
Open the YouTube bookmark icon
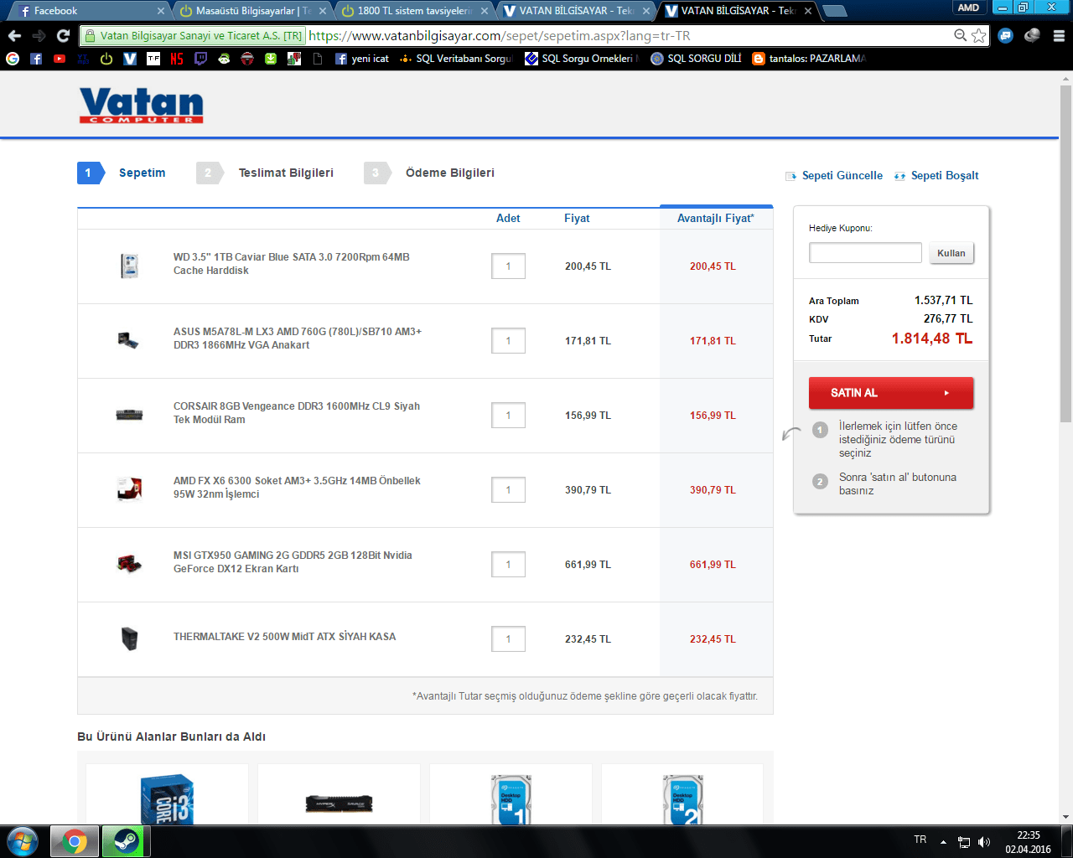tap(60, 59)
